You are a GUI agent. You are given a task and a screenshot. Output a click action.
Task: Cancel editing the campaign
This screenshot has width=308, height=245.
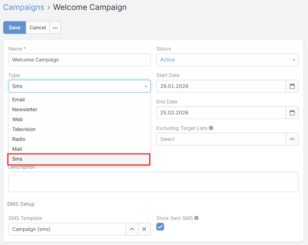(37, 28)
